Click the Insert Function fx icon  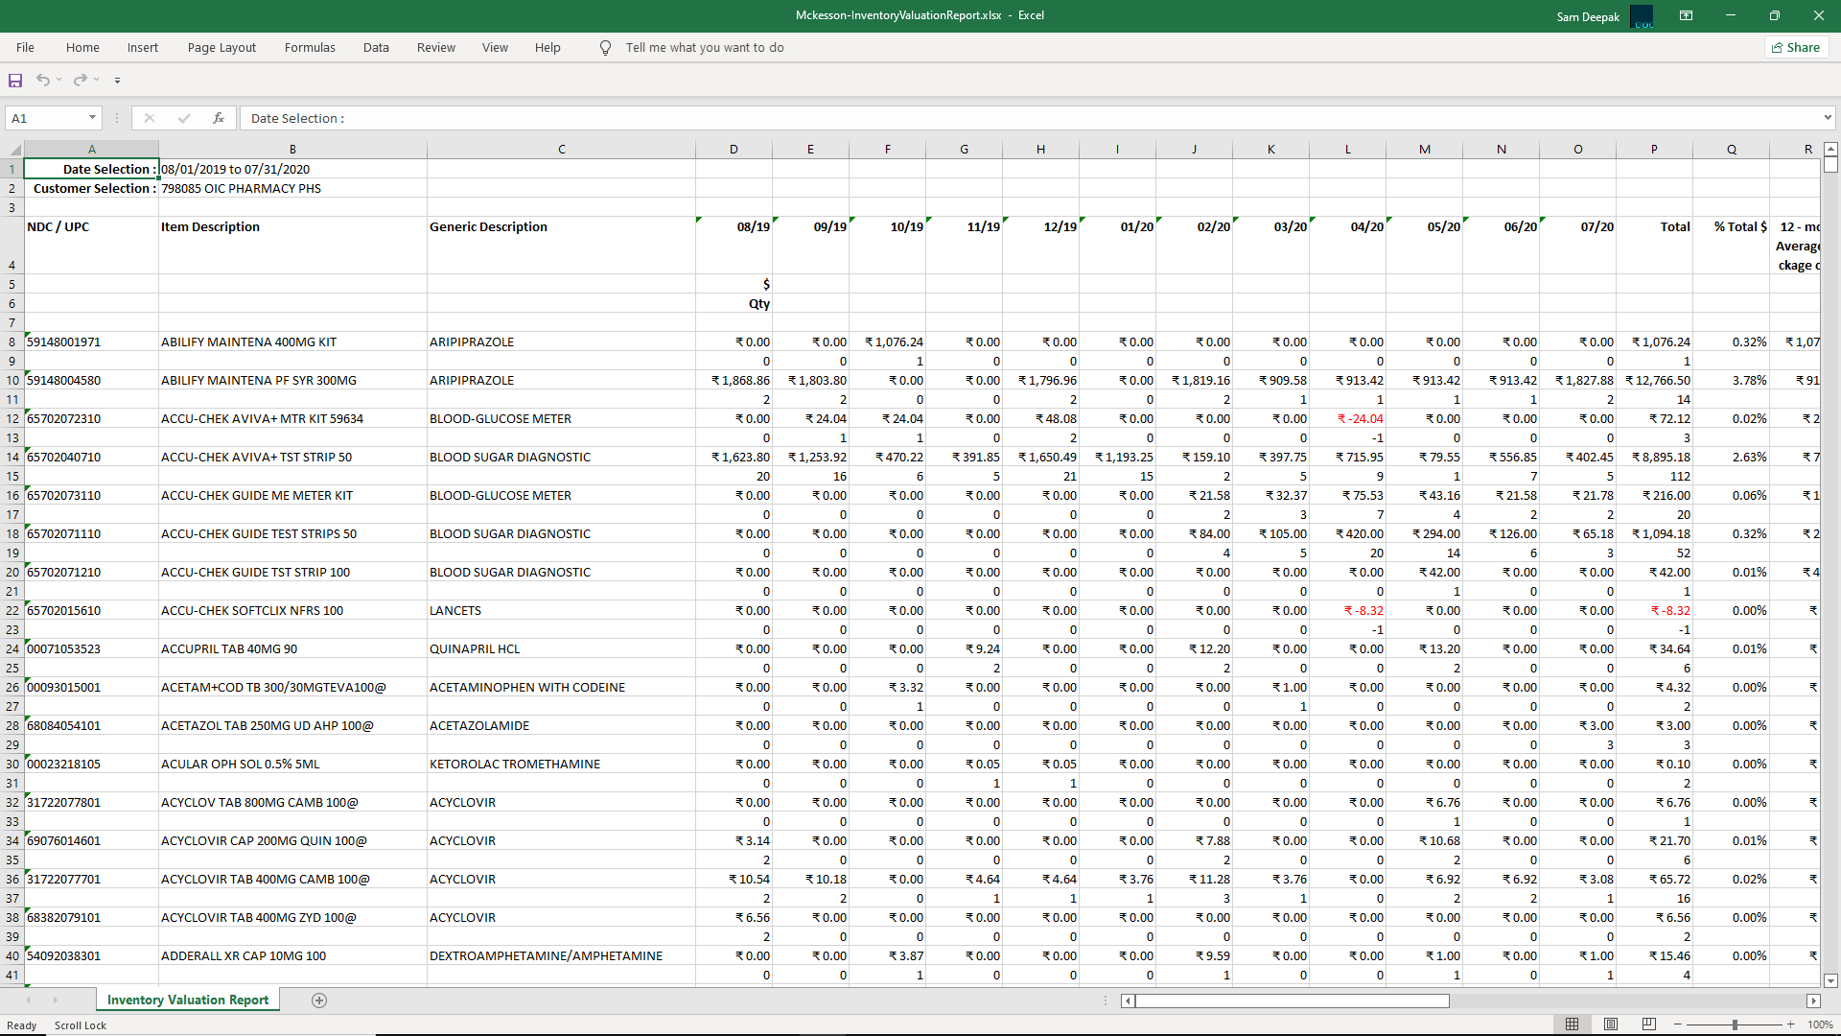point(219,118)
